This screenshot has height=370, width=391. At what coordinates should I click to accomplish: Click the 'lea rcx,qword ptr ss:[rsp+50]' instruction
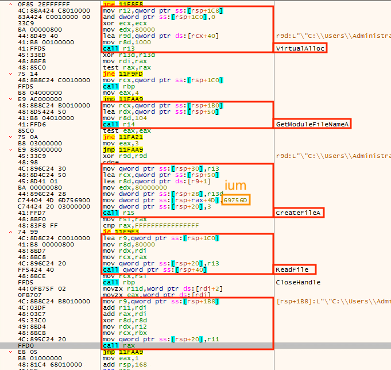tap(161, 175)
